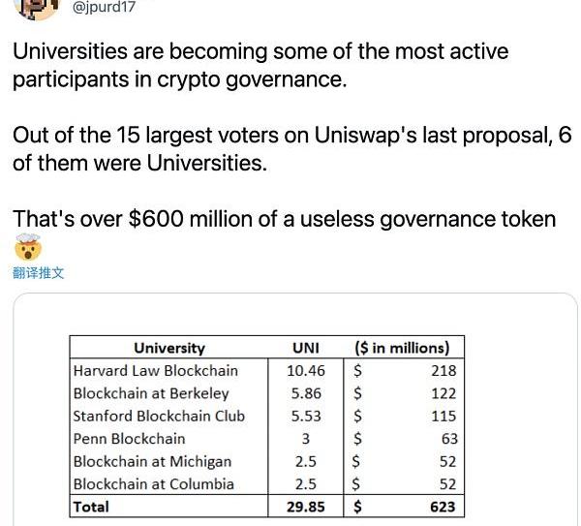
Task: Click the University column header
Action: click(x=169, y=348)
